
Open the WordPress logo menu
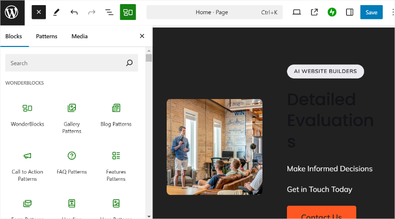pos(12,12)
